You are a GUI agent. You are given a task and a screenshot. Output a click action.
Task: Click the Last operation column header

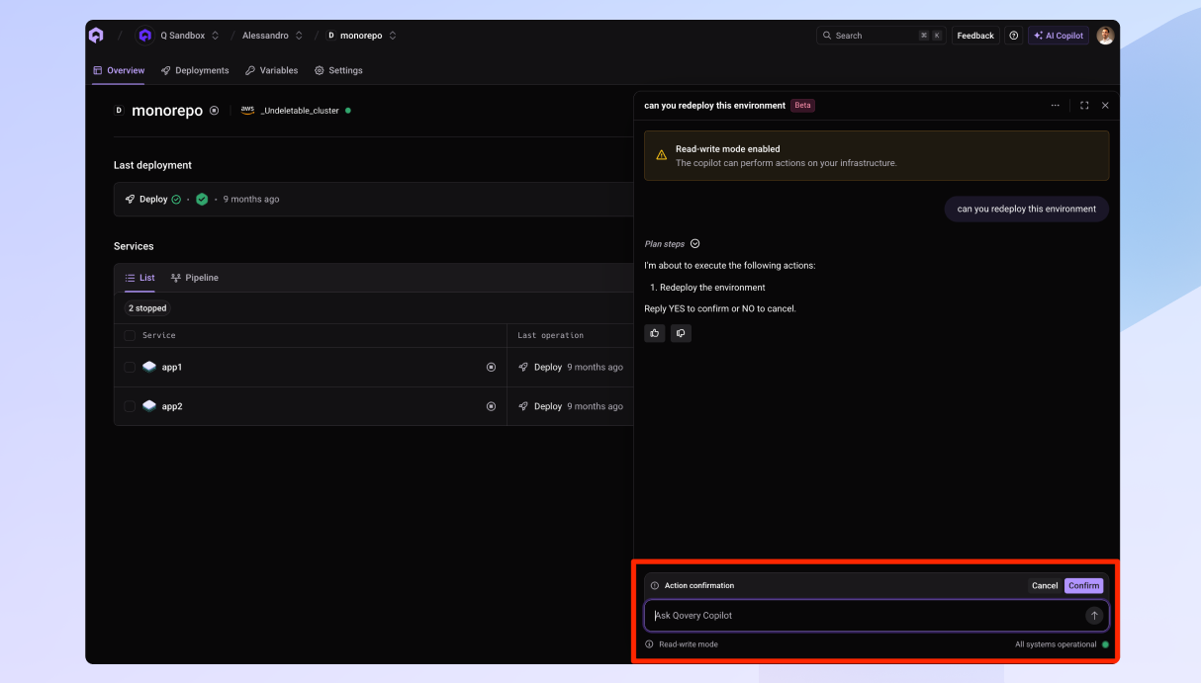551,336
